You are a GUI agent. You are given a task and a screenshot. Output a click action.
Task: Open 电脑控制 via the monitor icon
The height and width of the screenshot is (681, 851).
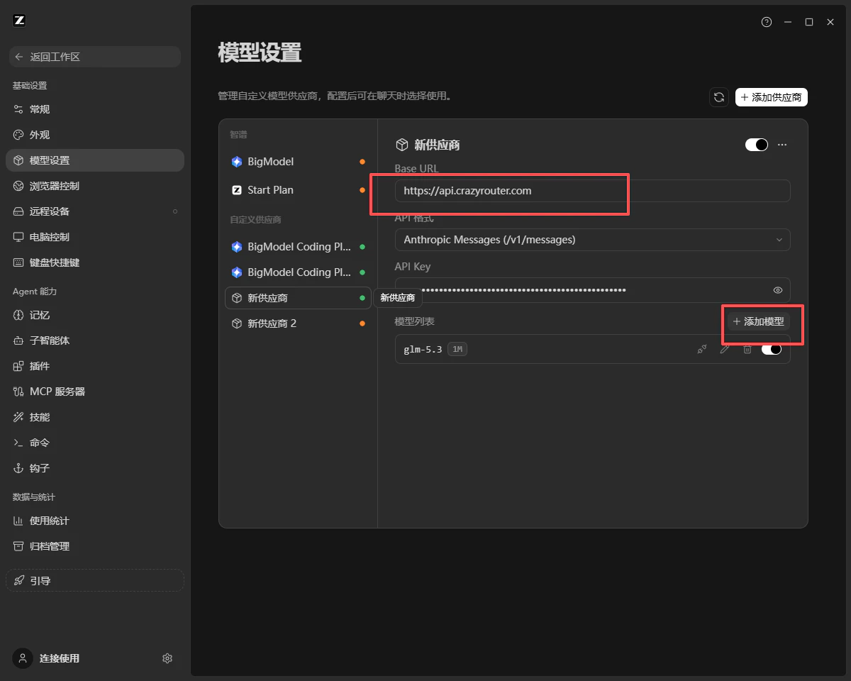click(x=18, y=237)
